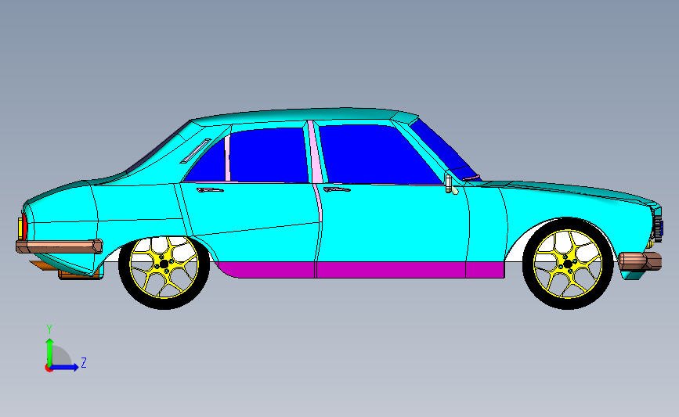Click the red tail light at the rear
The image size is (679, 417).
25,225
